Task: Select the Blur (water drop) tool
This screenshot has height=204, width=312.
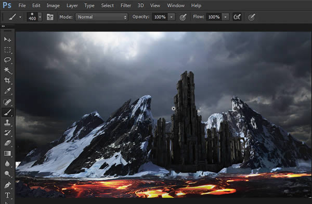Action: point(8,164)
